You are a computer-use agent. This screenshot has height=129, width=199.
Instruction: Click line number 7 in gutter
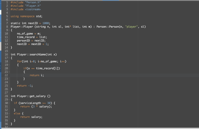click(x=7, y=23)
